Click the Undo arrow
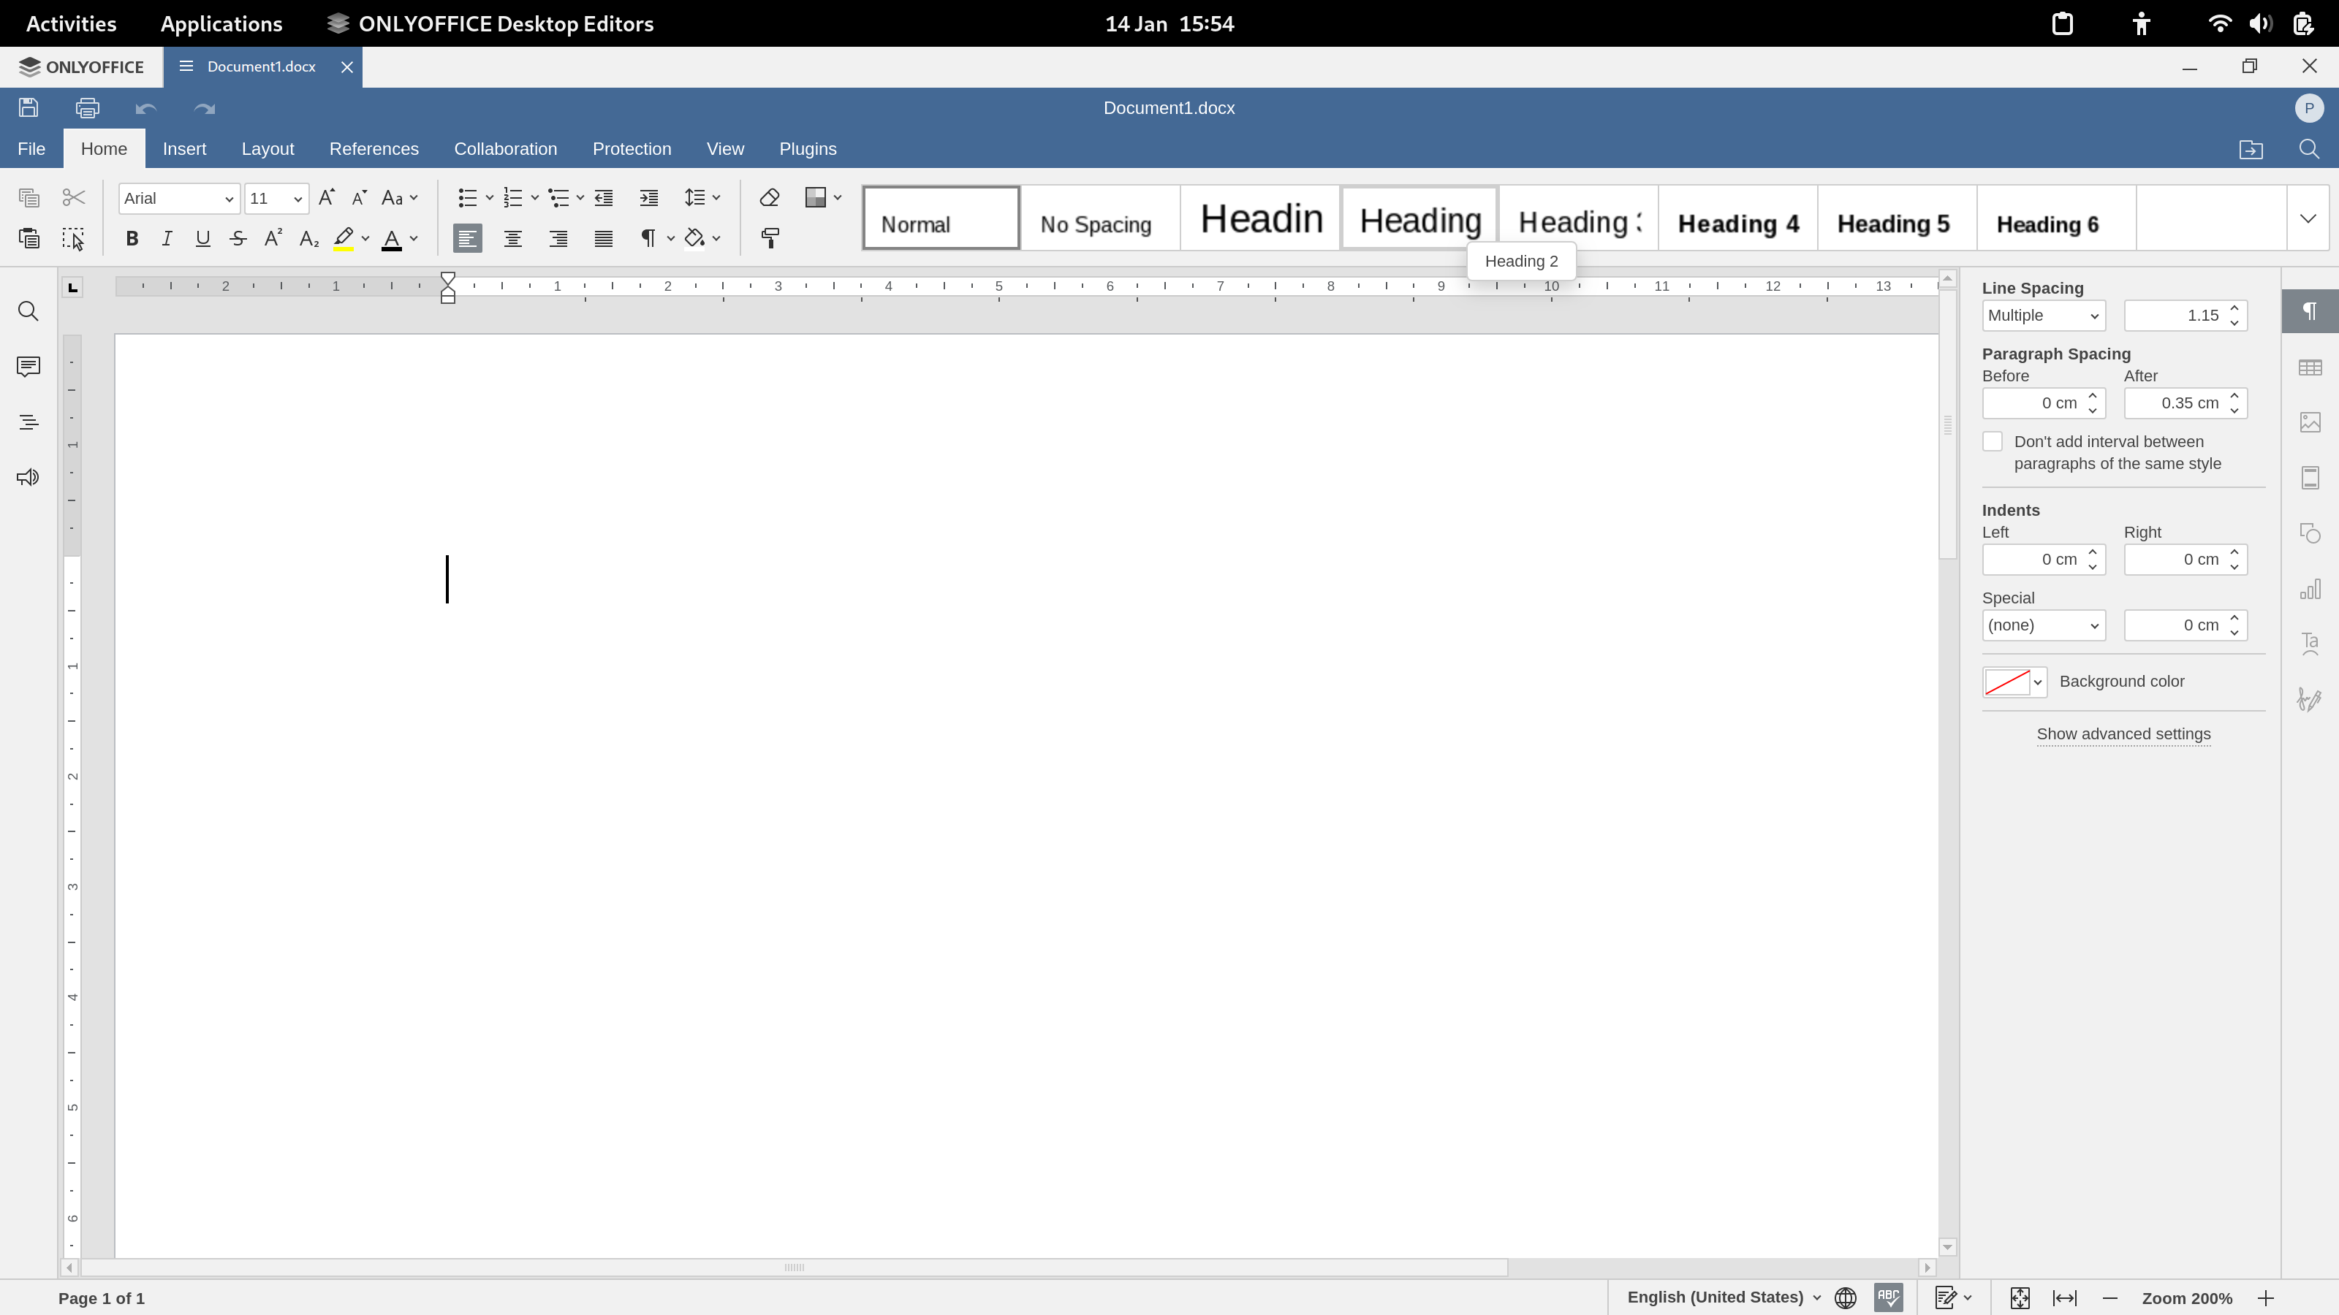This screenshot has width=2339, height=1315. [x=146, y=108]
